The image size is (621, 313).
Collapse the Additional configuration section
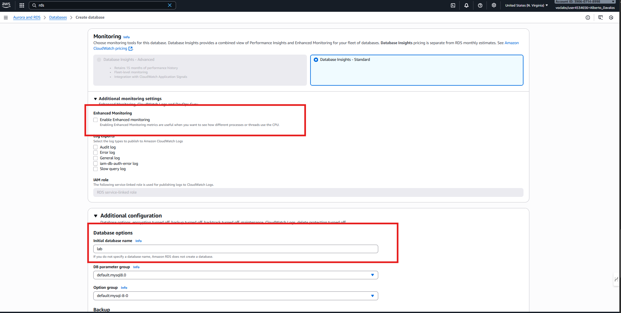point(96,216)
